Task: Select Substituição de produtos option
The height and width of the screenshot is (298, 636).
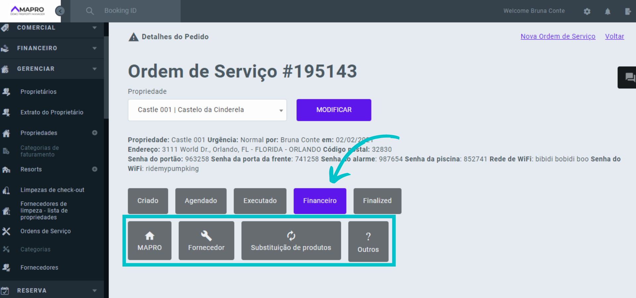Action: pyautogui.click(x=291, y=241)
